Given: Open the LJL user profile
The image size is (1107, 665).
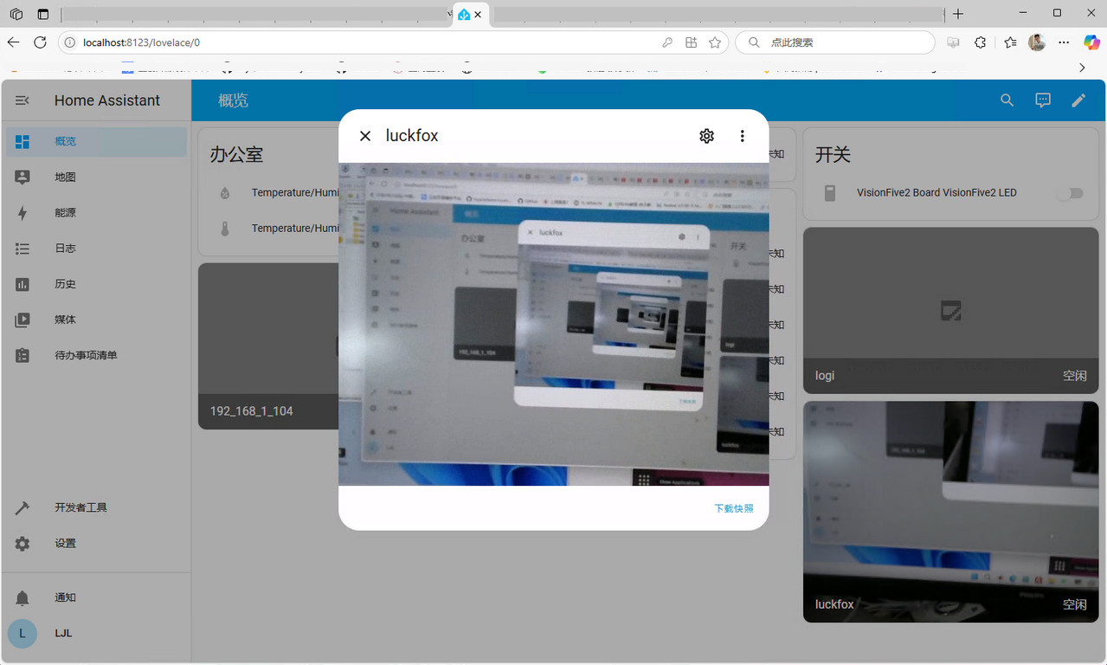Looking at the screenshot, I should click(x=96, y=633).
